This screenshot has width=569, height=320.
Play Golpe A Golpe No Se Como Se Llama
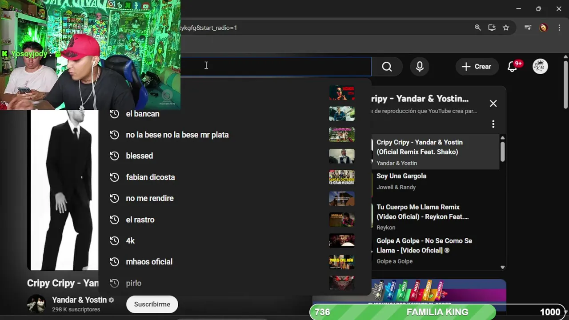[436, 251]
